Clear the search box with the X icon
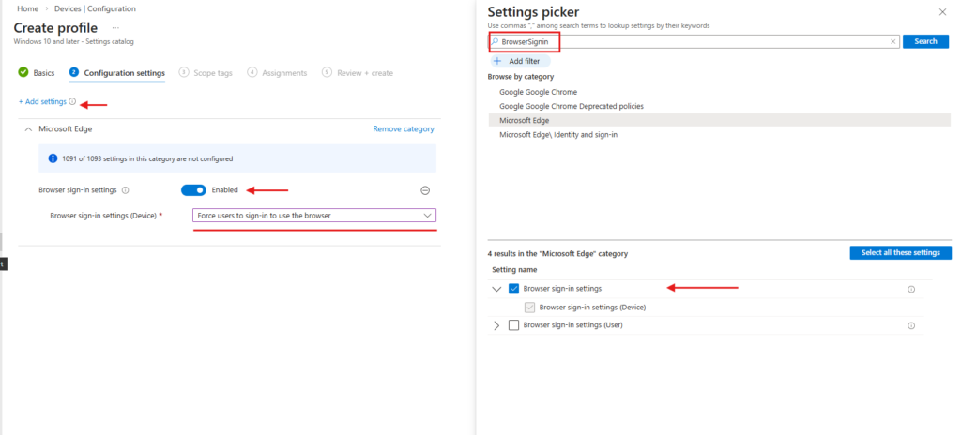The height and width of the screenshot is (435, 961). coord(892,42)
